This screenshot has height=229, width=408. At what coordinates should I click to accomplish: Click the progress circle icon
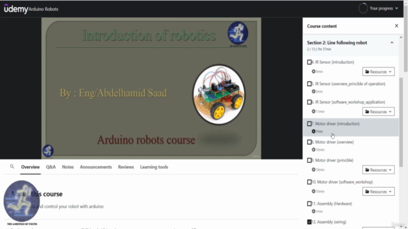pos(363,8)
